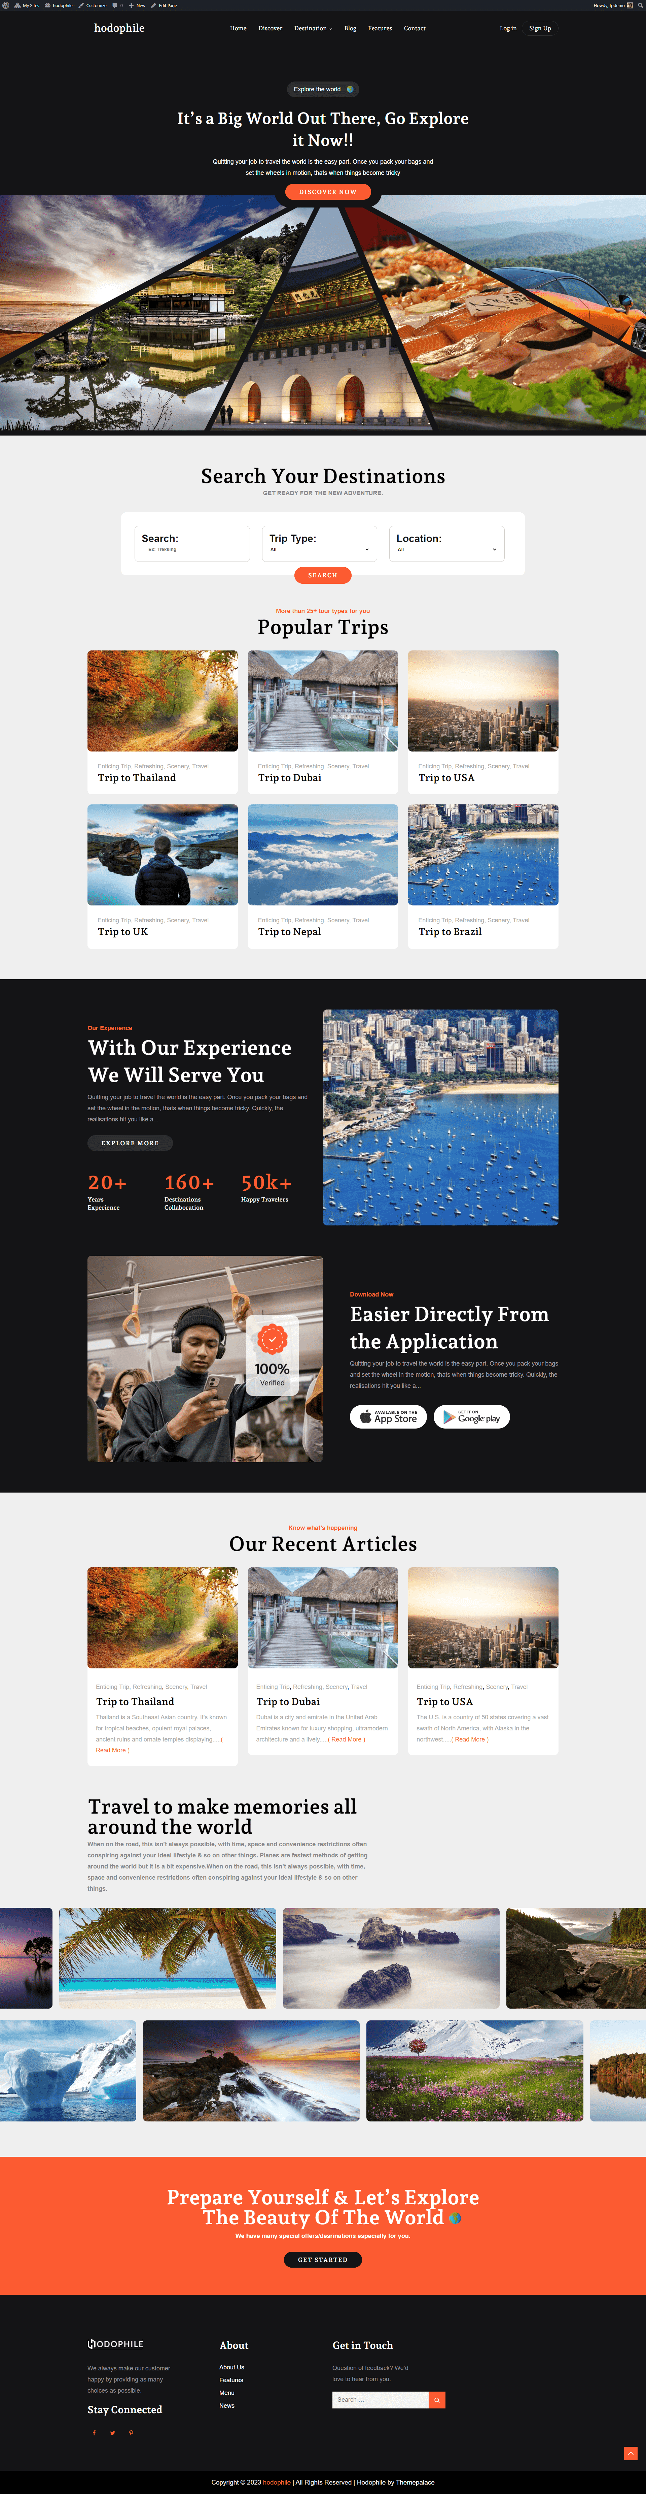This screenshot has width=646, height=2494.
Task: Click the Get Started button
Action: [323, 2260]
